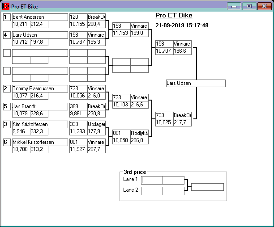This screenshot has height=227, width=274.
Task: Click seed number box 6
Action: pyautogui.click(x=7, y=142)
